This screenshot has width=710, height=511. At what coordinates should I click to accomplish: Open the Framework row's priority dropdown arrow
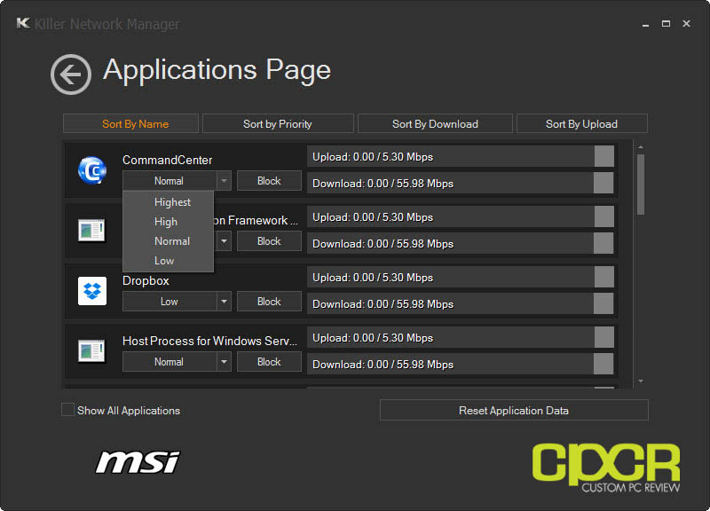(x=224, y=240)
